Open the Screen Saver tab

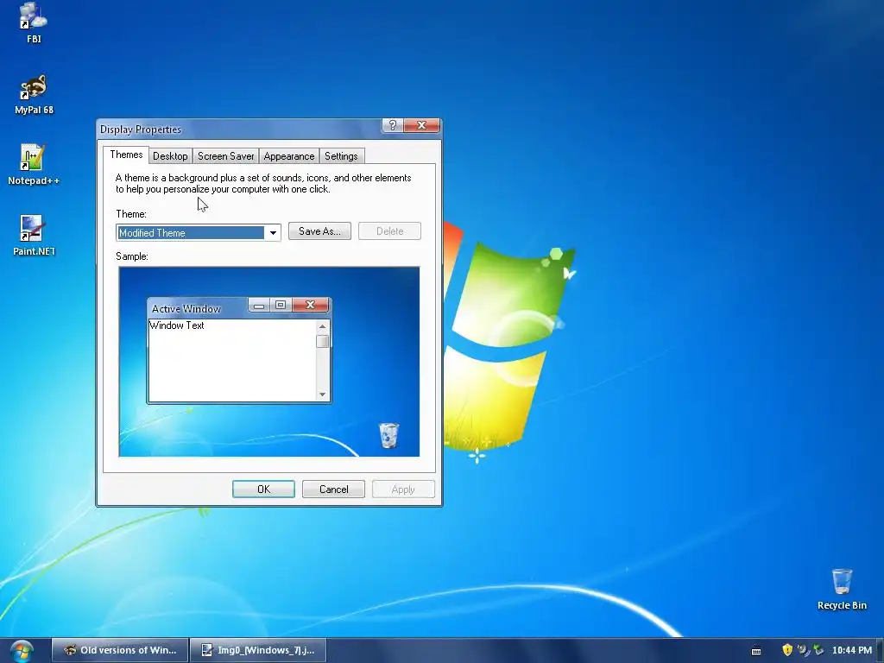coord(225,156)
